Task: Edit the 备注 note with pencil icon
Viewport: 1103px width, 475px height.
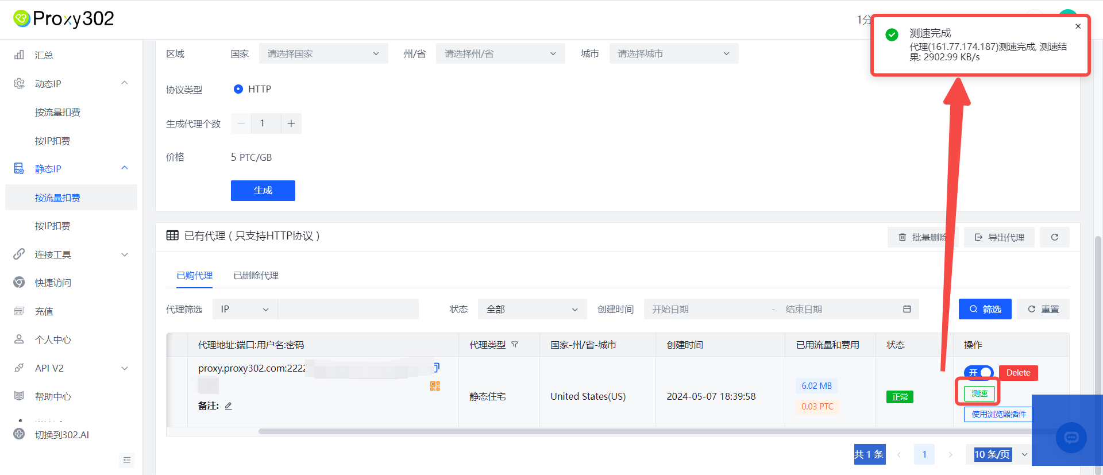Action: click(x=228, y=406)
